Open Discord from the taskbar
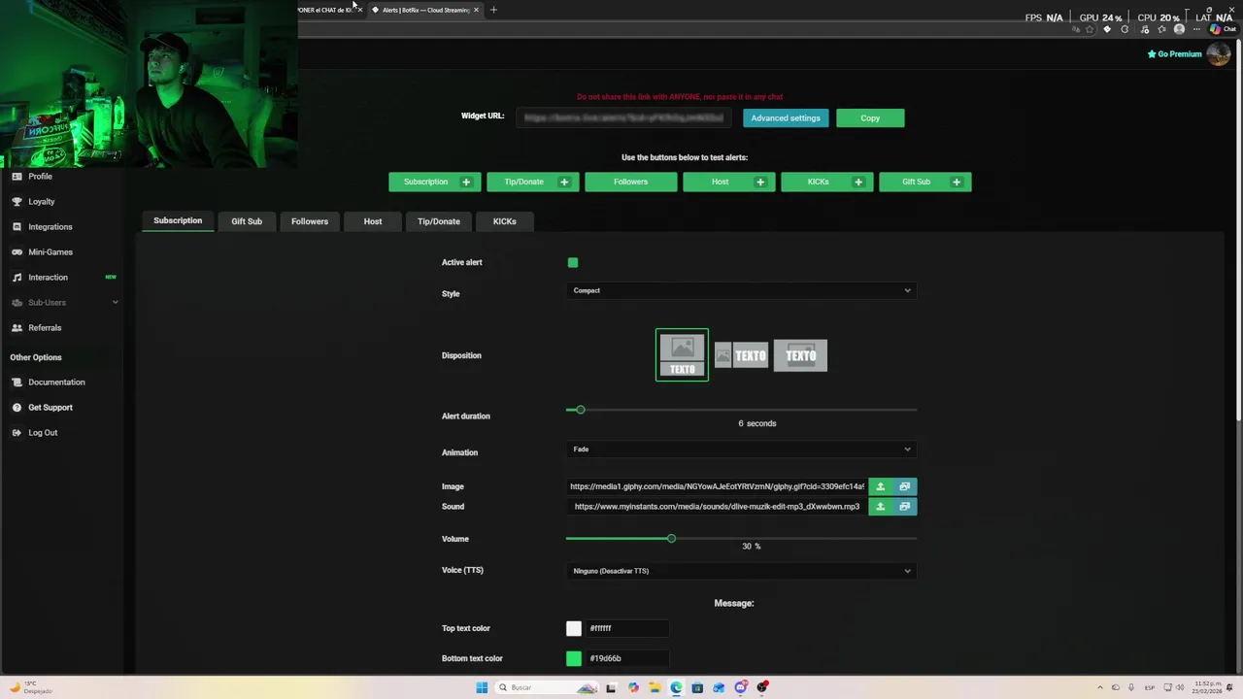 pos(740,687)
